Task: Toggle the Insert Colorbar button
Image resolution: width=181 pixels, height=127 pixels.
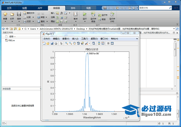Action: pos(99,43)
